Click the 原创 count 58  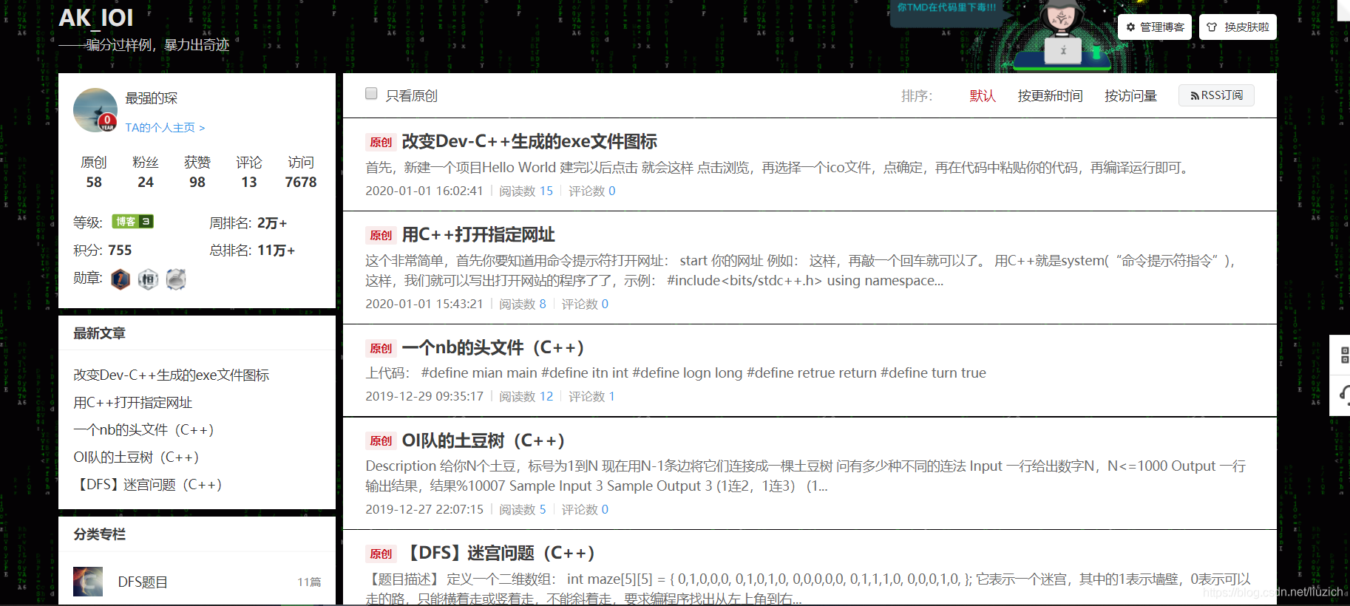coord(94,183)
